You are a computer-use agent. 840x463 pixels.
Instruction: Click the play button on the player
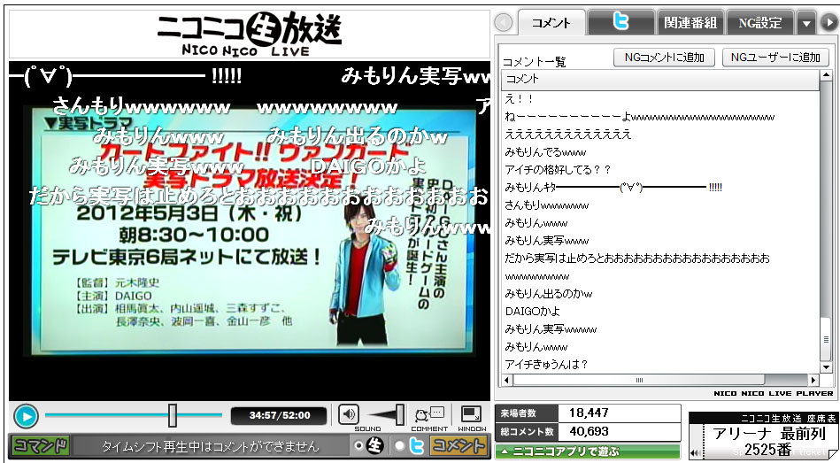point(27,416)
